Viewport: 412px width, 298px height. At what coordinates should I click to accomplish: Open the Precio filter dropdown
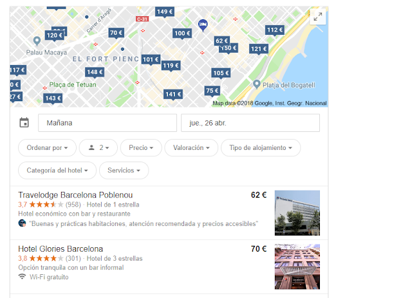pyautogui.click(x=141, y=147)
